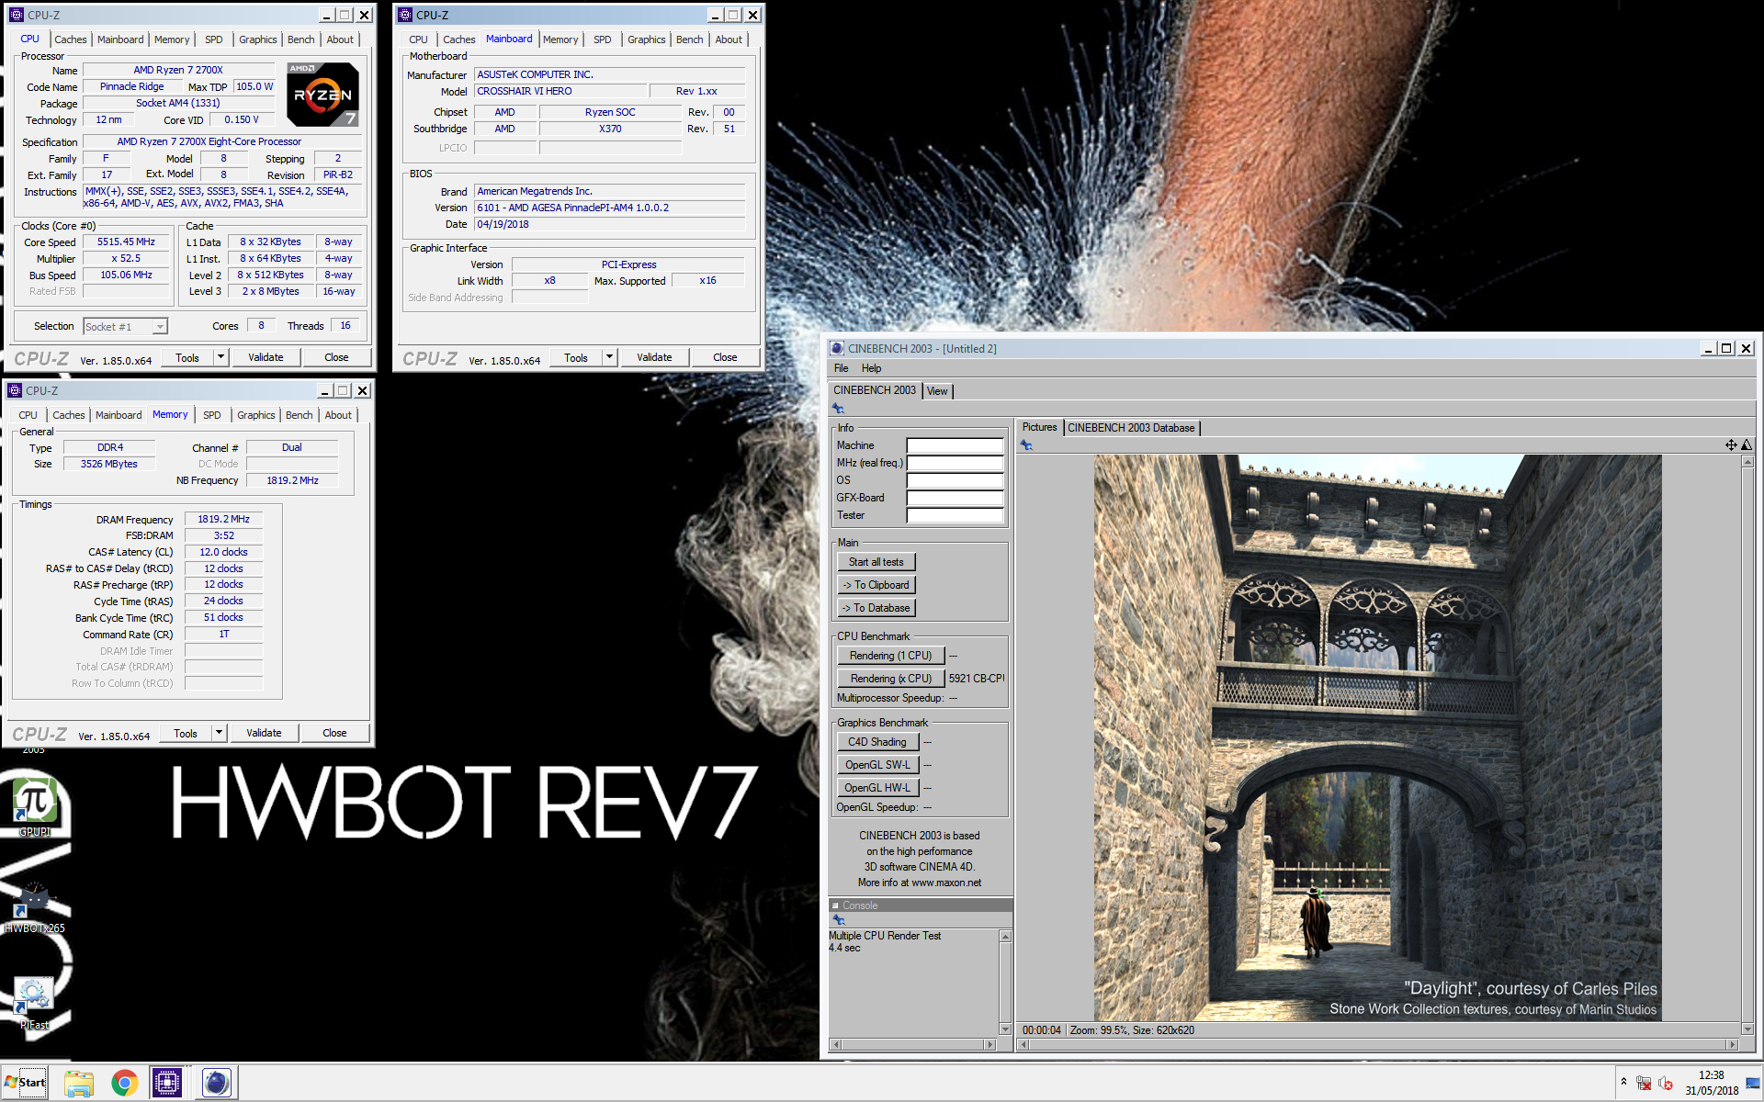Click the rendered Daylight picture
The width and height of the screenshot is (1764, 1102).
(1377, 737)
